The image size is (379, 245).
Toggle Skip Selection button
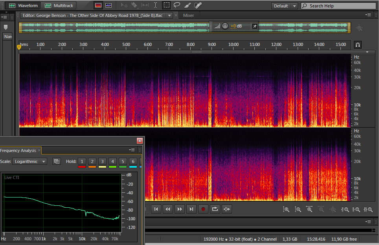pyautogui.click(x=227, y=209)
